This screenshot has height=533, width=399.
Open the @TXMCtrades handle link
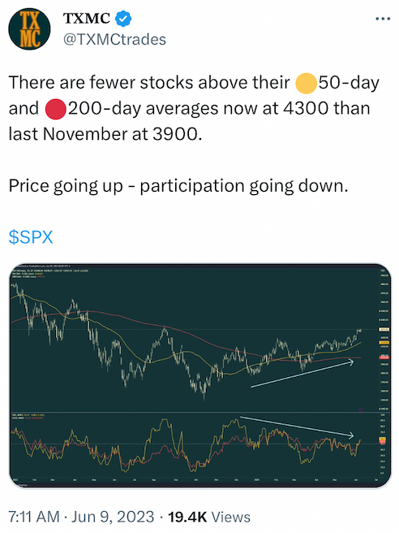pyautogui.click(x=114, y=40)
